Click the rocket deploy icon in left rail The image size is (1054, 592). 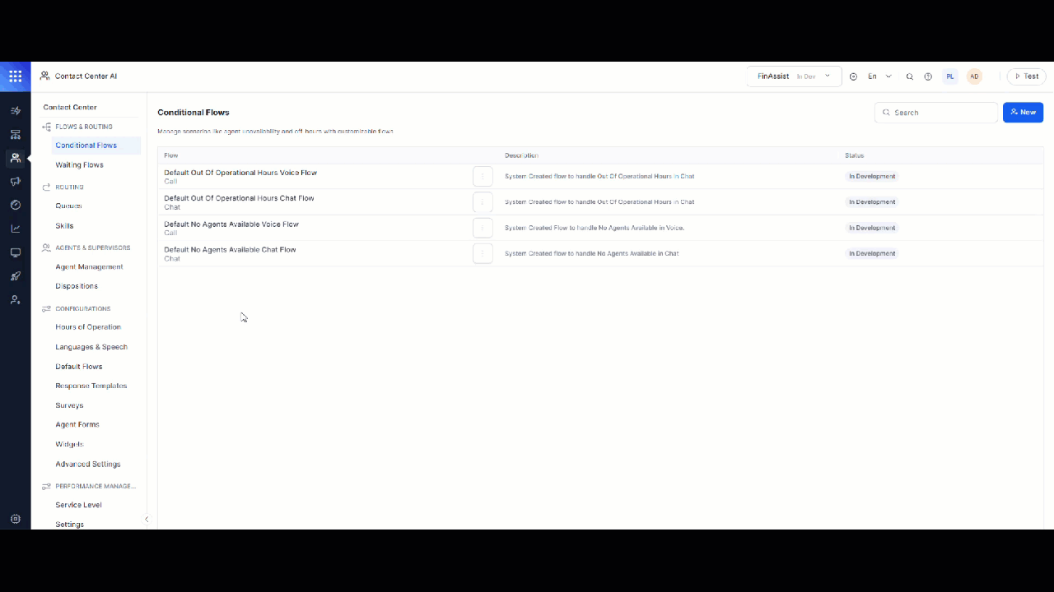click(x=15, y=276)
